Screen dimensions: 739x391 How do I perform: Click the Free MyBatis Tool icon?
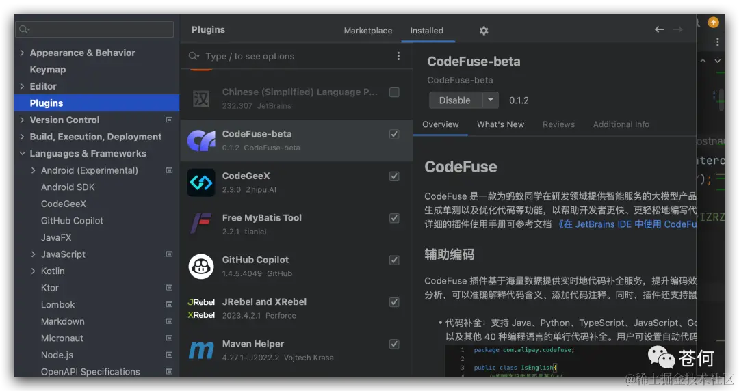point(201,224)
